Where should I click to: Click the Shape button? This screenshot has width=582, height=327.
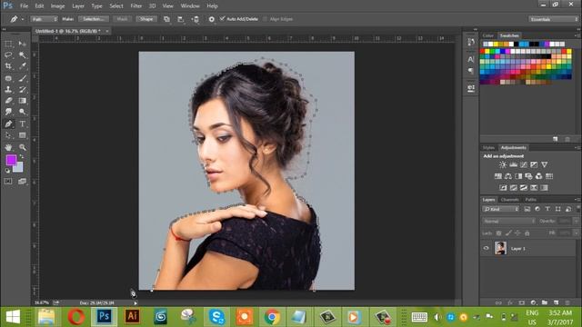(146, 19)
